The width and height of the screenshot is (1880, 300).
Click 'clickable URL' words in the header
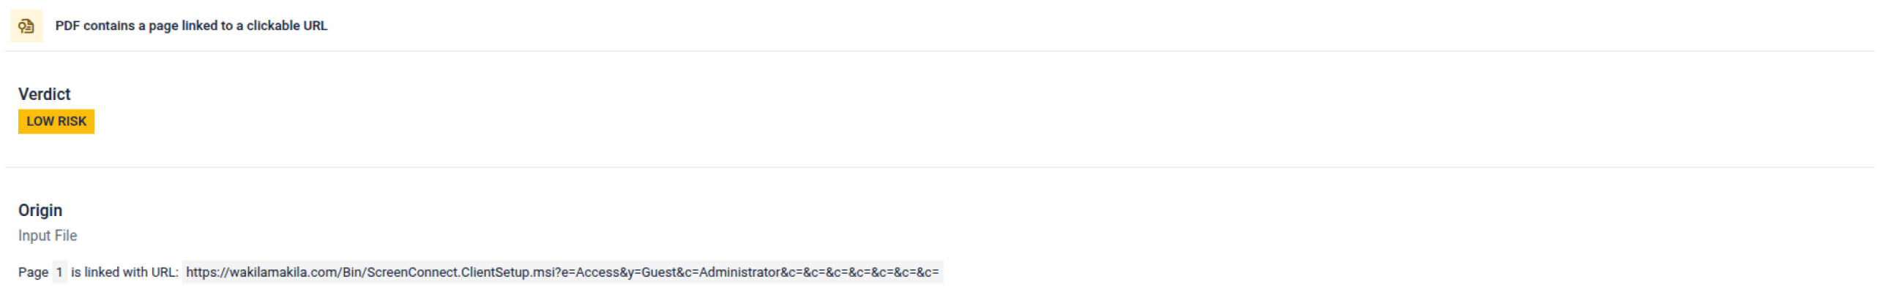[287, 26]
